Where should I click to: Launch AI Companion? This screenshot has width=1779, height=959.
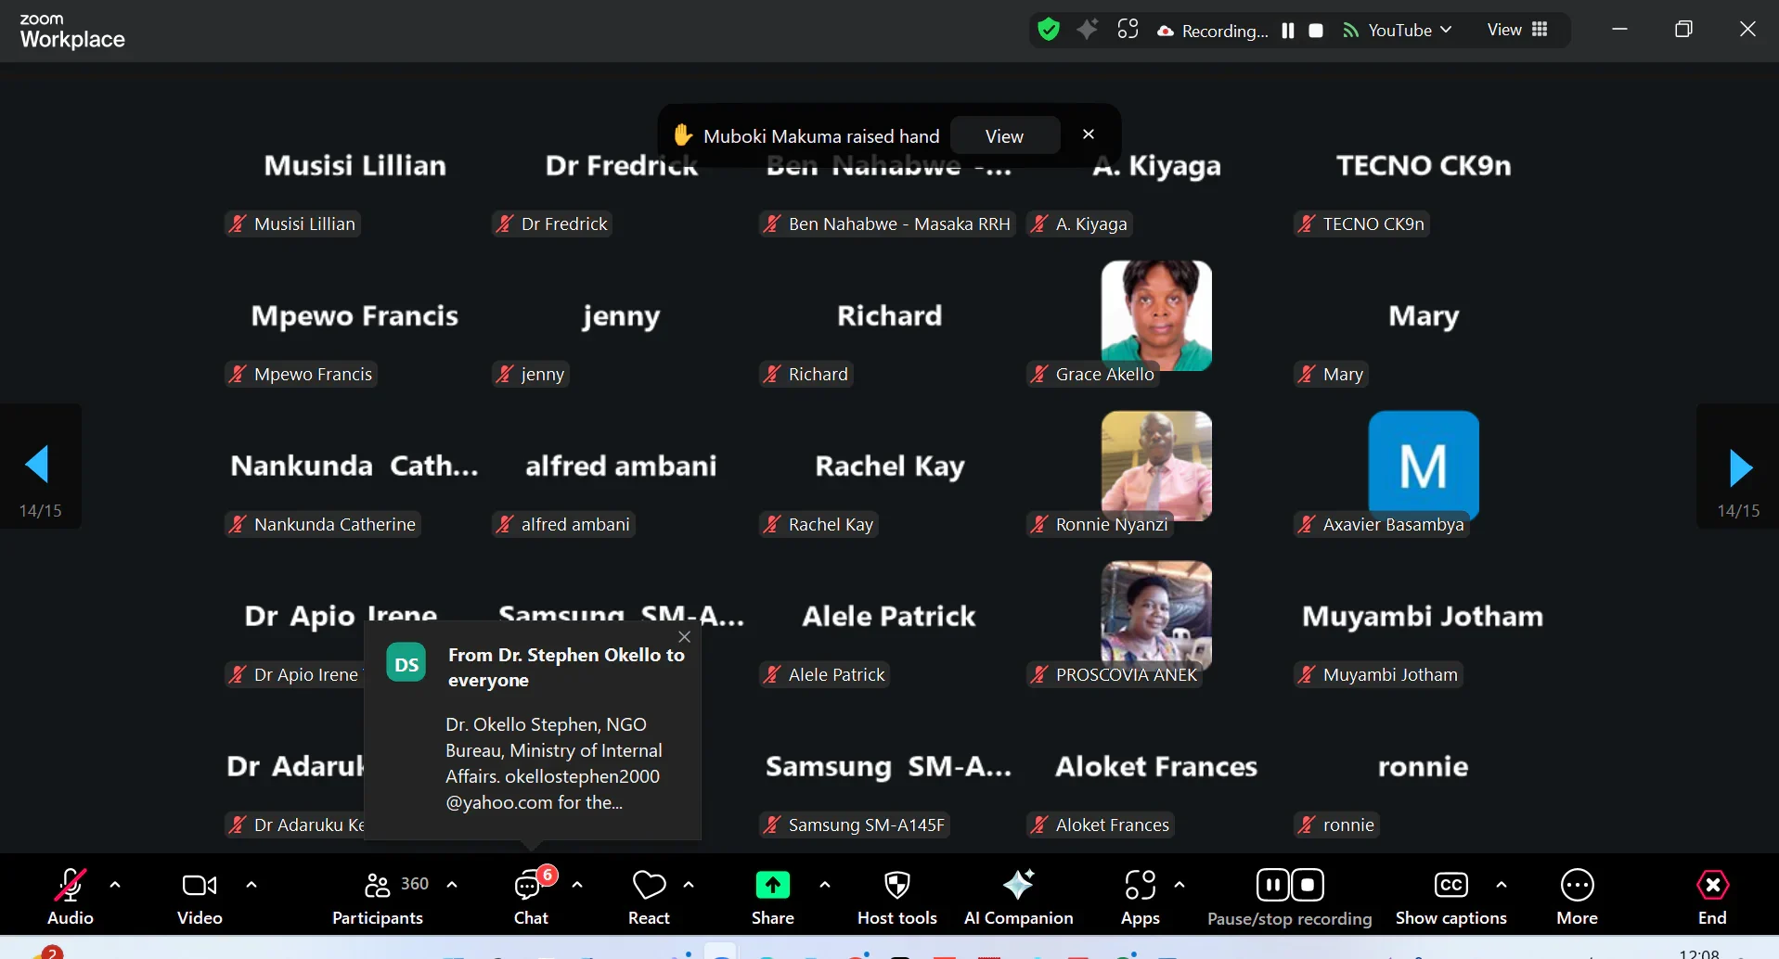click(1018, 897)
